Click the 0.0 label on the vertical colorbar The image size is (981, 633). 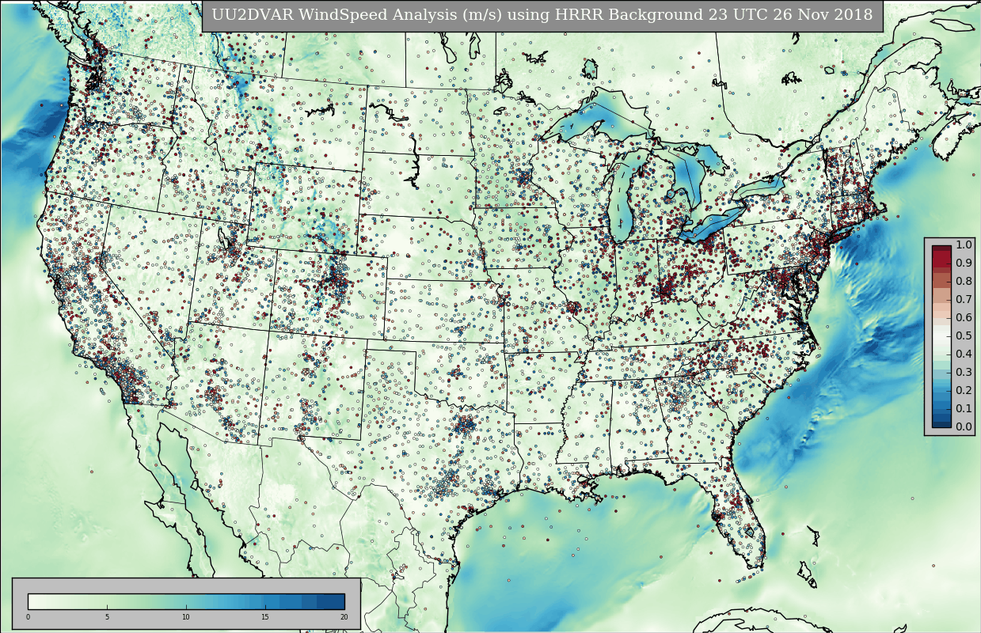click(x=964, y=427)
